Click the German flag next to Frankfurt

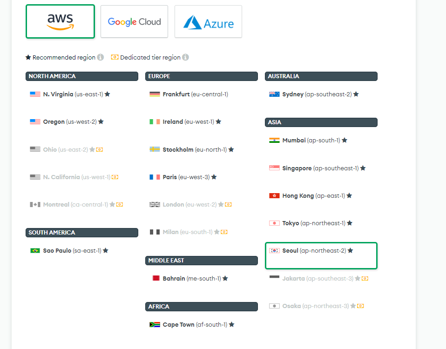155,94
